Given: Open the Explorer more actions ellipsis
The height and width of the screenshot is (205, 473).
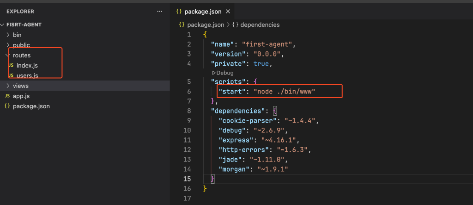Looking at the screenshot, I should click(x=160, y=11).
